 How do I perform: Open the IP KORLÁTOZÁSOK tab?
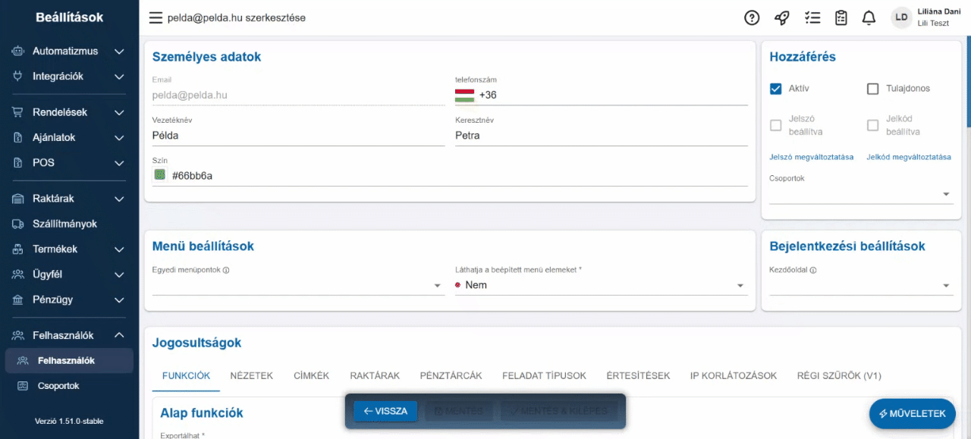tap(733, 375)
